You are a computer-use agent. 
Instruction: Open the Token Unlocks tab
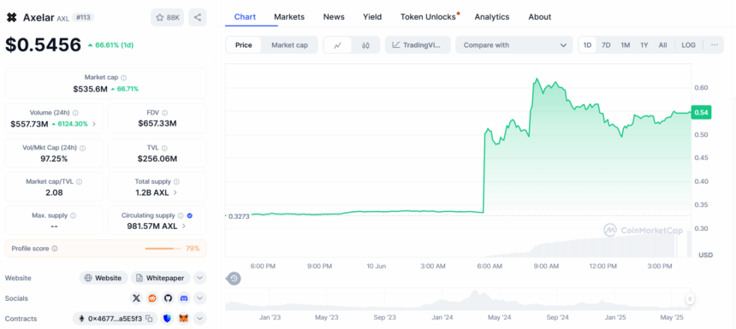click(x=428, y=17)
